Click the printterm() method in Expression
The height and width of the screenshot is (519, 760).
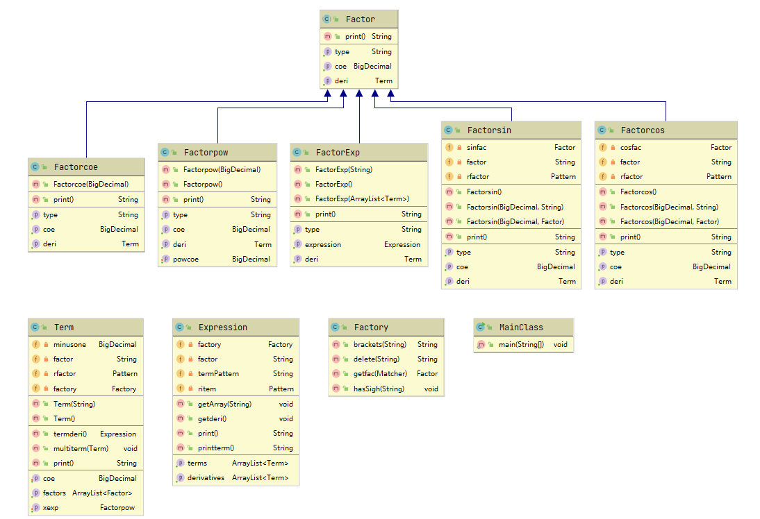click(x=236, y=448)
